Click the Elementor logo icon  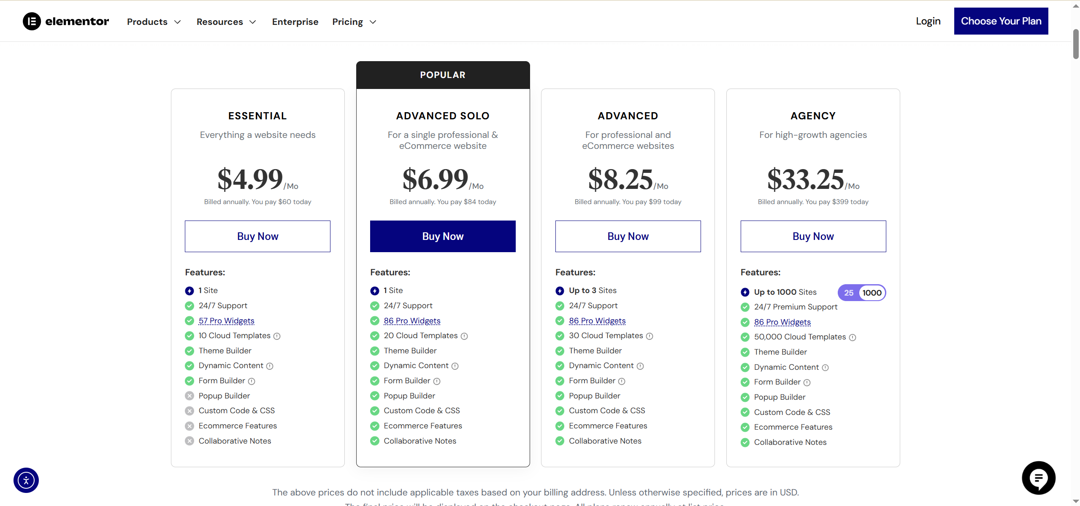coord(32,22)
